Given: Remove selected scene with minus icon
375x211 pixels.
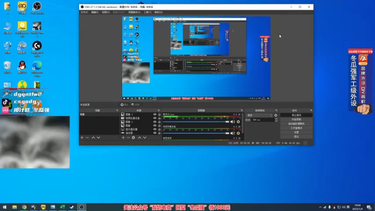Looking at the screenshot, I should [87, 137].
